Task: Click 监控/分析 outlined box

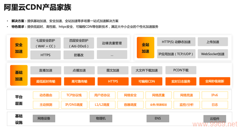Action: 186,105
